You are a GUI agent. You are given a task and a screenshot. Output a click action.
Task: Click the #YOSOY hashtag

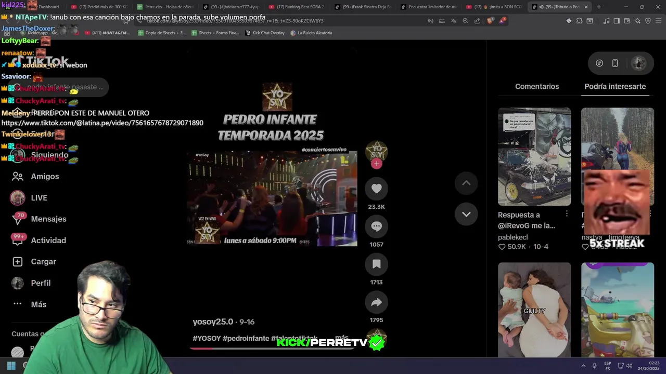[x=207, y=338]
